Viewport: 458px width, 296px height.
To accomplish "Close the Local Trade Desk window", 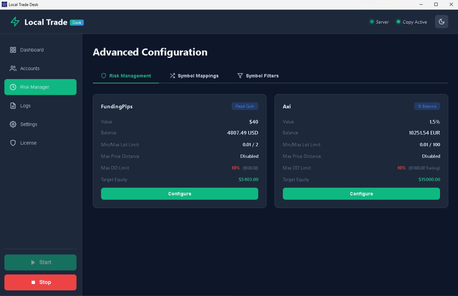I will (x=451, y=4).
